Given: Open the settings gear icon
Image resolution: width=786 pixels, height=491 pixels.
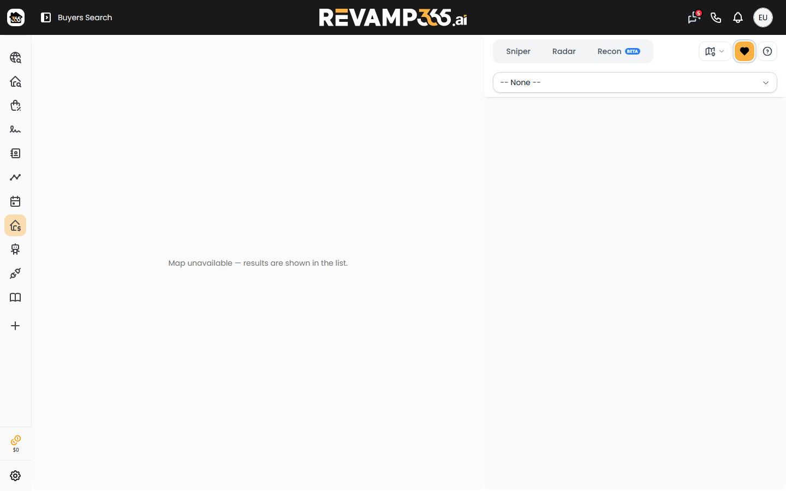Looking at the screenshot, I should tap(15, 476).
